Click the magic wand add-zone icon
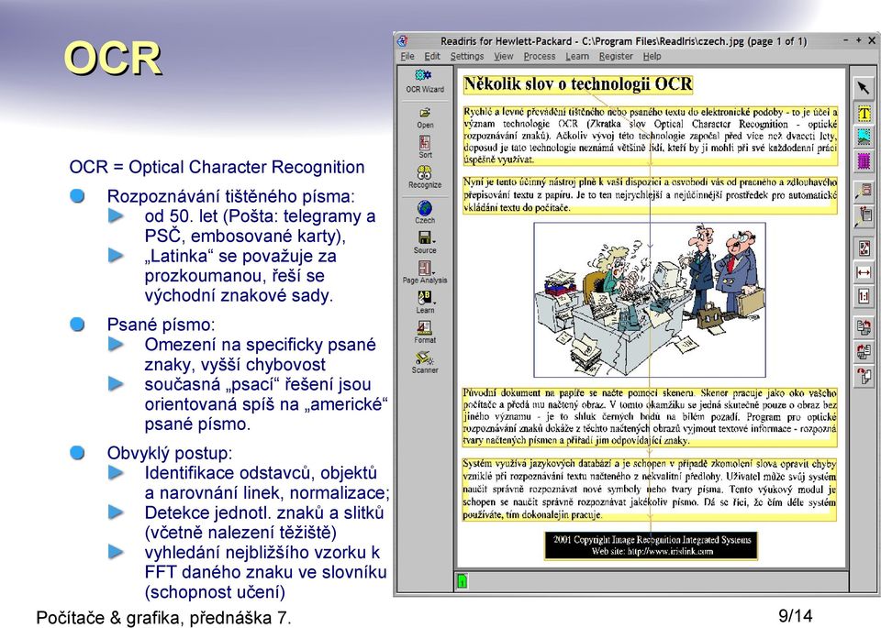This screenshot has width=881, height=628. coord(864,216)
